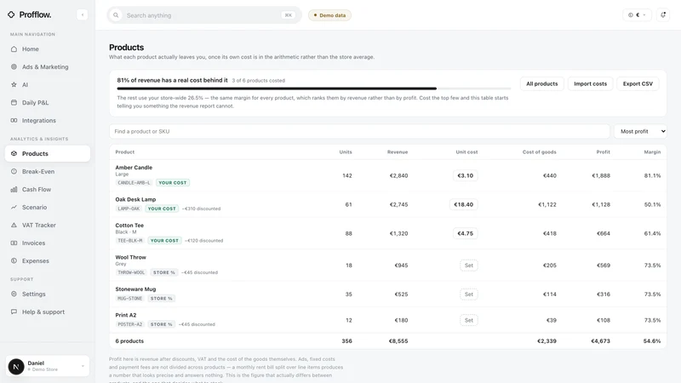
Task: Open the currency selector dropdown
Action: [637, 14]
